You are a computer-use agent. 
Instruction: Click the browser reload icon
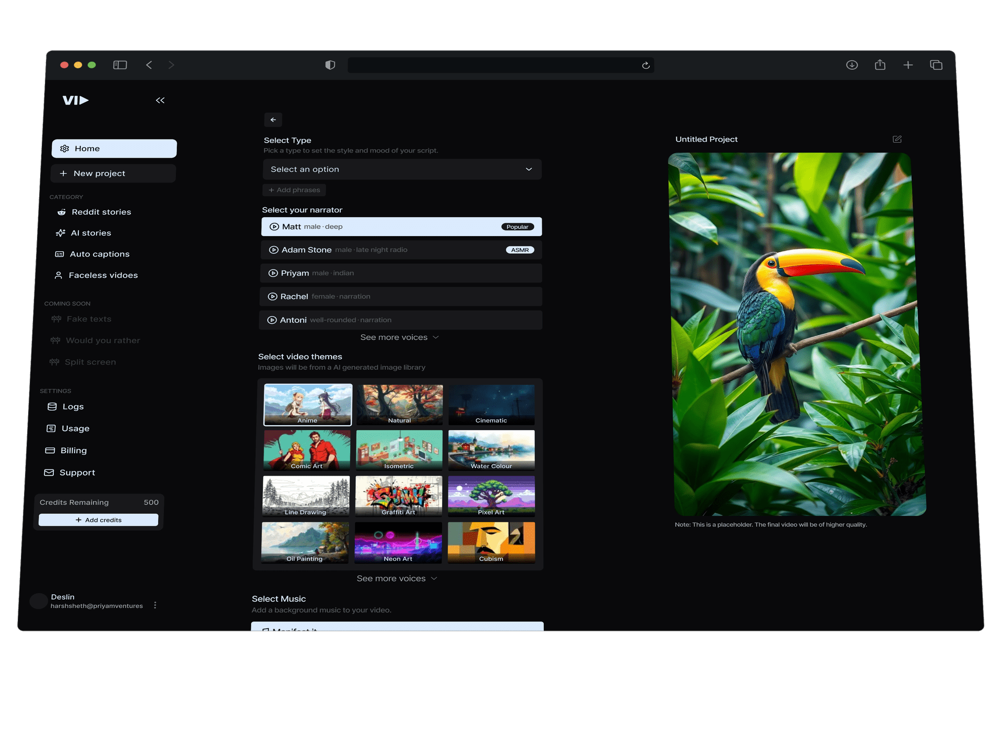pyautogui.click(x=646, y=65)
